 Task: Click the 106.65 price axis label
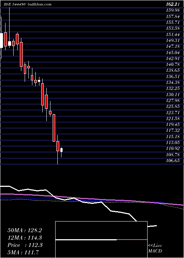point(172,161)
